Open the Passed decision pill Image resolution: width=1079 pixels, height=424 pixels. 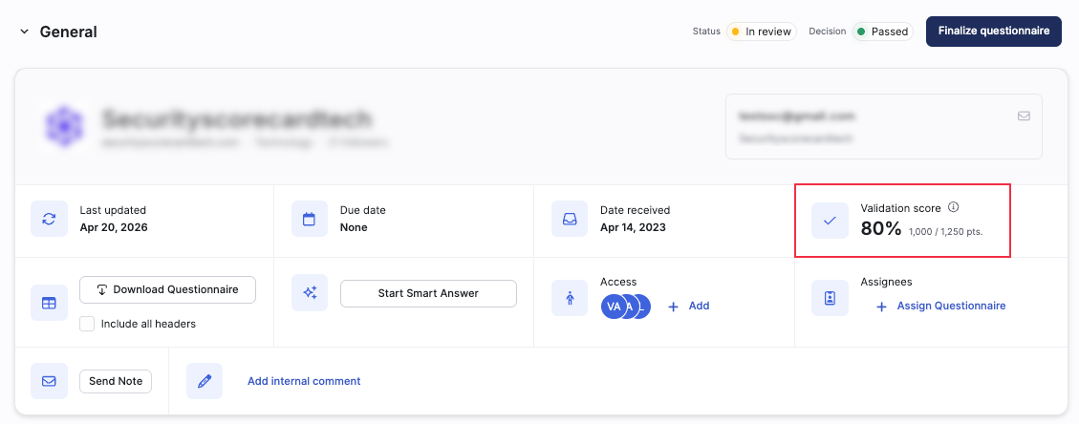pos(883,32)
